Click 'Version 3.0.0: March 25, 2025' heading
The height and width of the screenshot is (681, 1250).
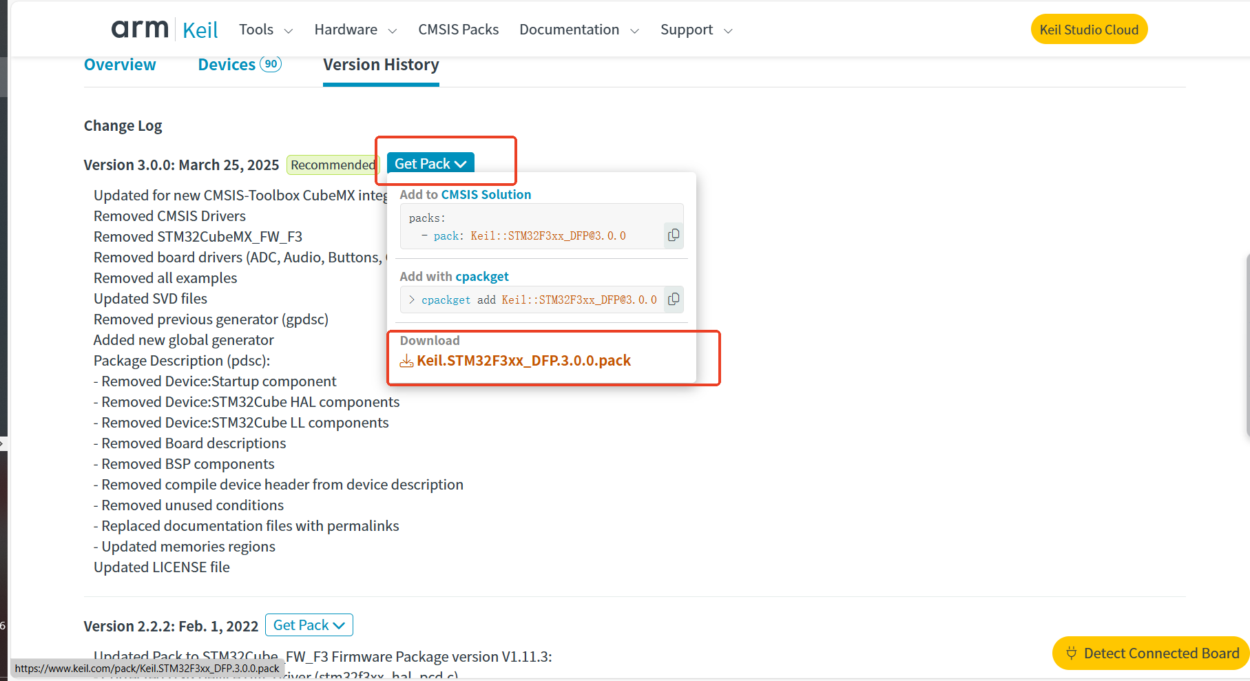point(181,165)
